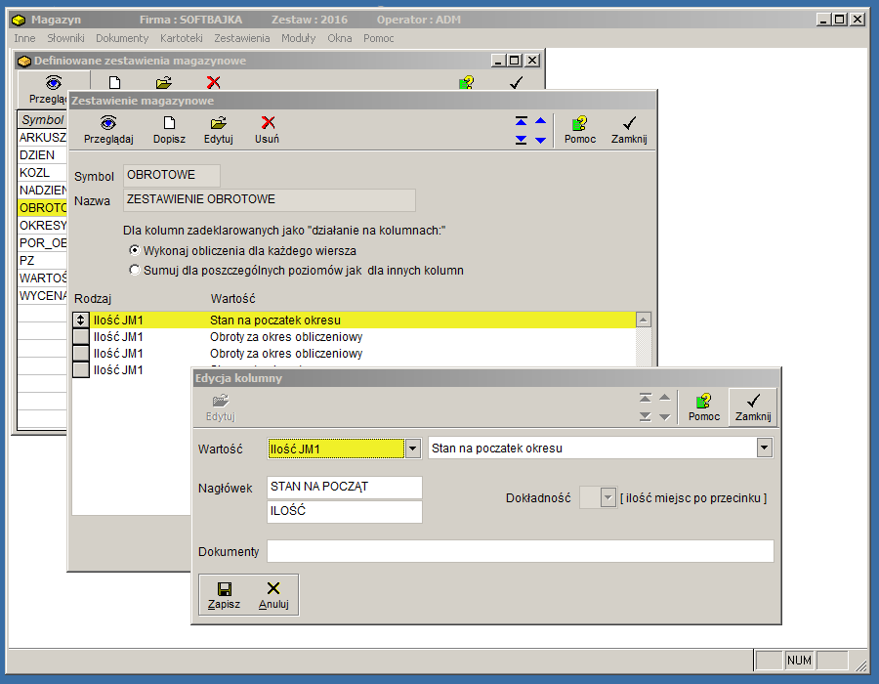Open the Kartoteki menu

coord(181,38)
